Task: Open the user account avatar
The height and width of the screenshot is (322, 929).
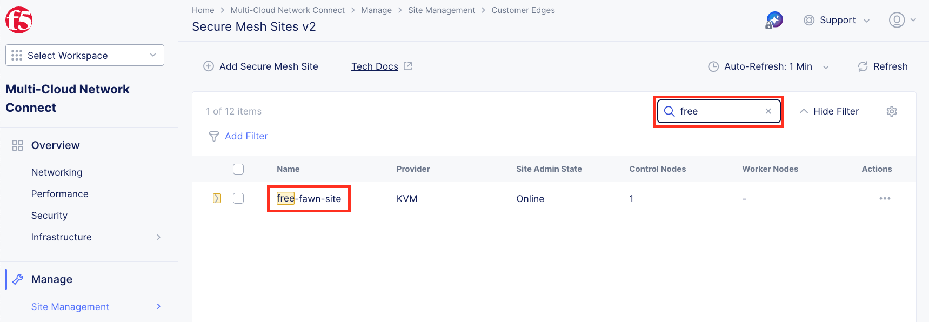Action: tap(897, 20)
